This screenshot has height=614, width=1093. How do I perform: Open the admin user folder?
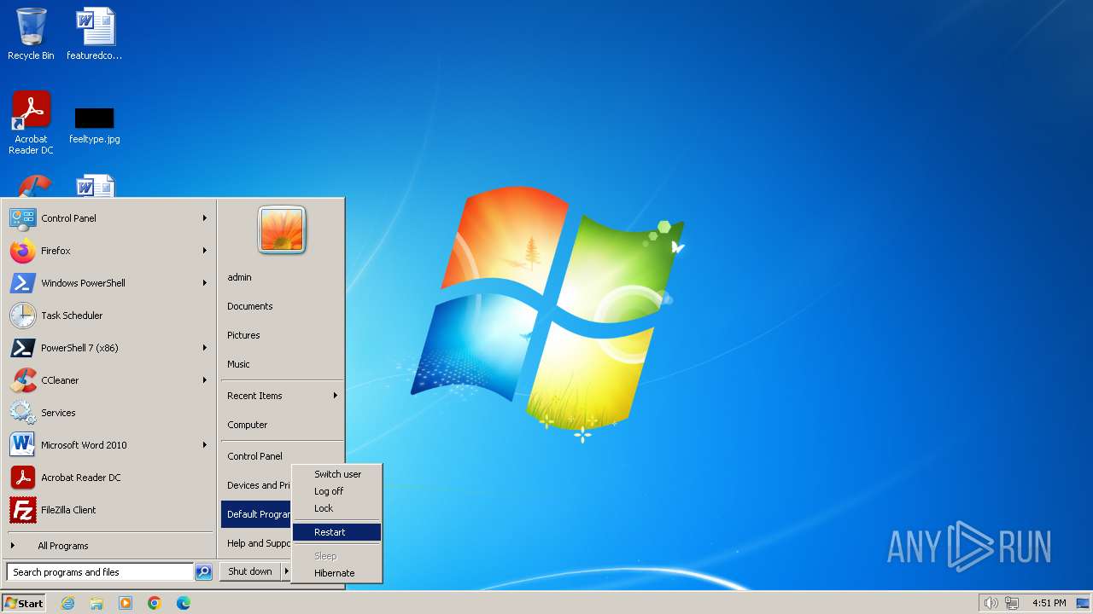click(282, 277)
